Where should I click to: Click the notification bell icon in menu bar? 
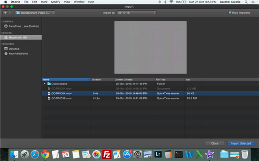click(160, 2)
